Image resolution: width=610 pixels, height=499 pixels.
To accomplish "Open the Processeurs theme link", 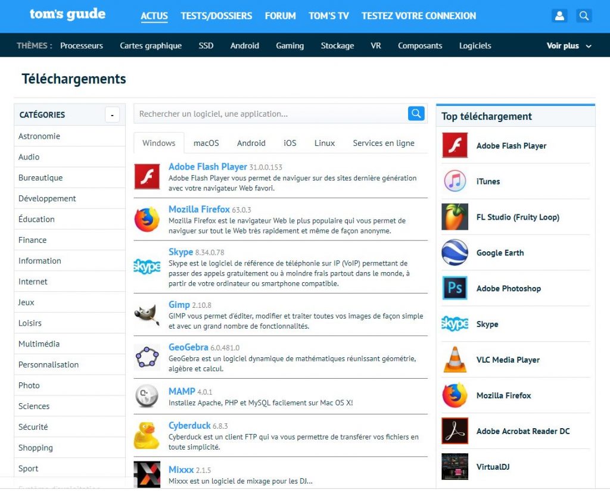I will coord(81,45).
